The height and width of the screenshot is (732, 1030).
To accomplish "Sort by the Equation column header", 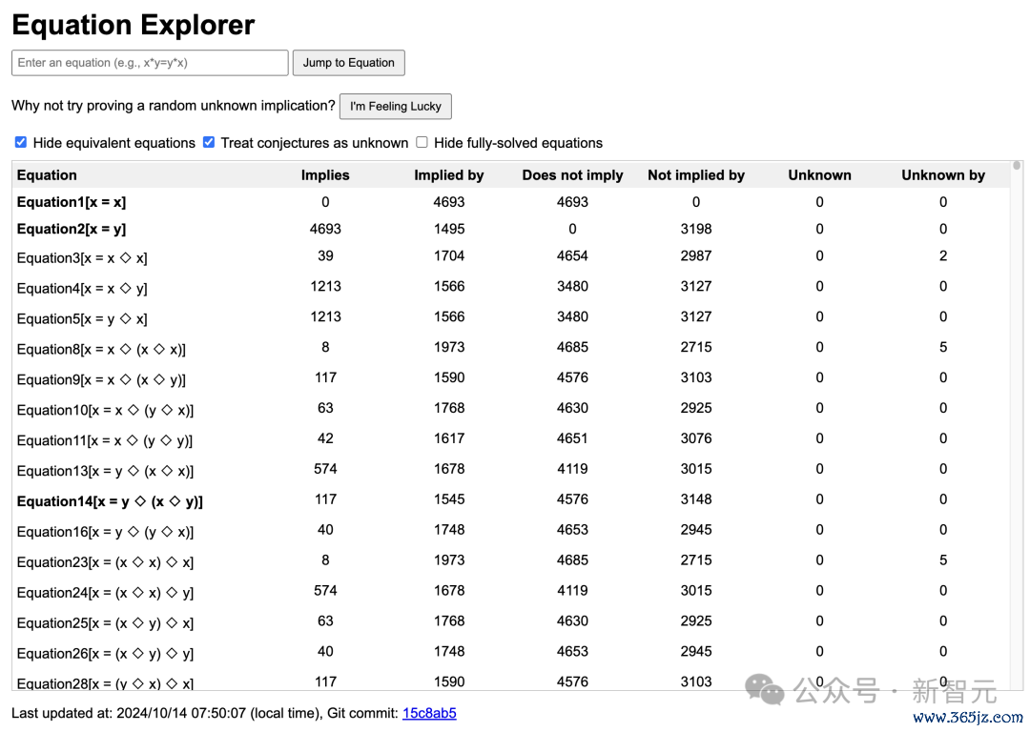I will point(47,175).
